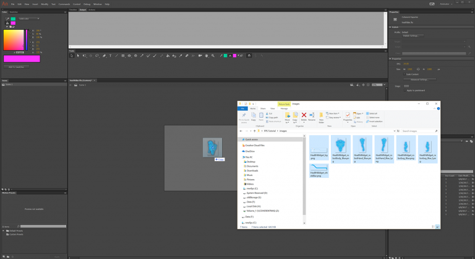Pick the Zoom magnifier tool
Image resolution: width=475 pixels, height=259 pixels.
213,56
